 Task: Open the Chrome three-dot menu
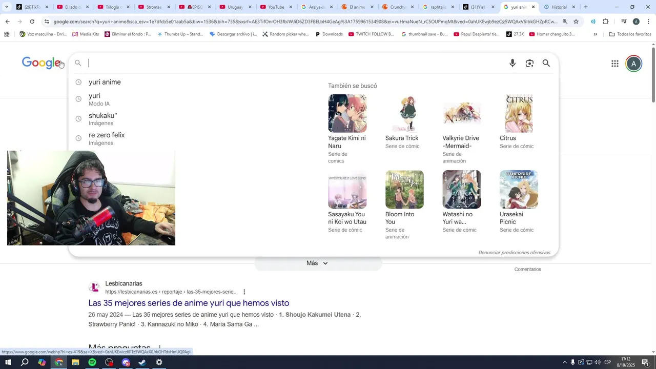(648, 22)
